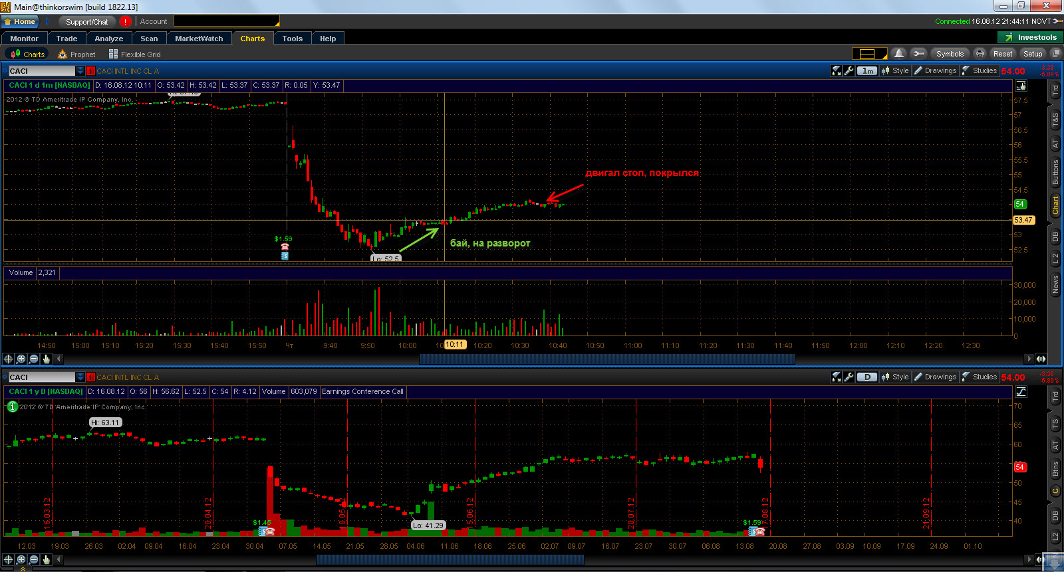The width and height of the screenshot is (1064, 572).
Task: Click the Home button
Action: click(20, 21)
